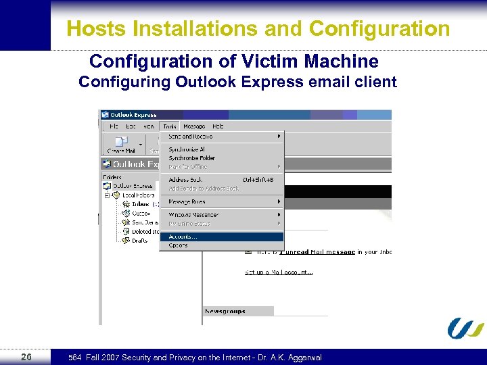
Task: Click the Outbox folder icon
Action: pos(126,213)
